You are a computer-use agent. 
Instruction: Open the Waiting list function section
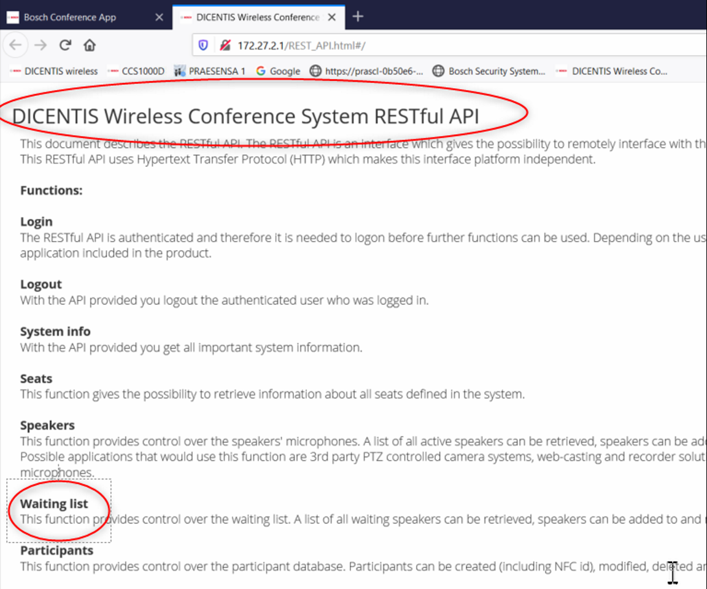(x=54, y=504)
